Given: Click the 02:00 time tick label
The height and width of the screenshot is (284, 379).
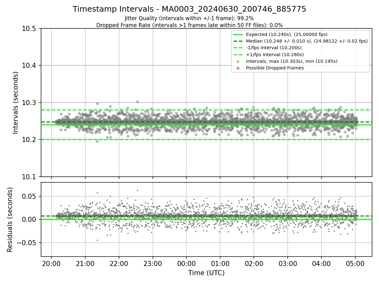Looking at the screenshot, I should 254,264.
